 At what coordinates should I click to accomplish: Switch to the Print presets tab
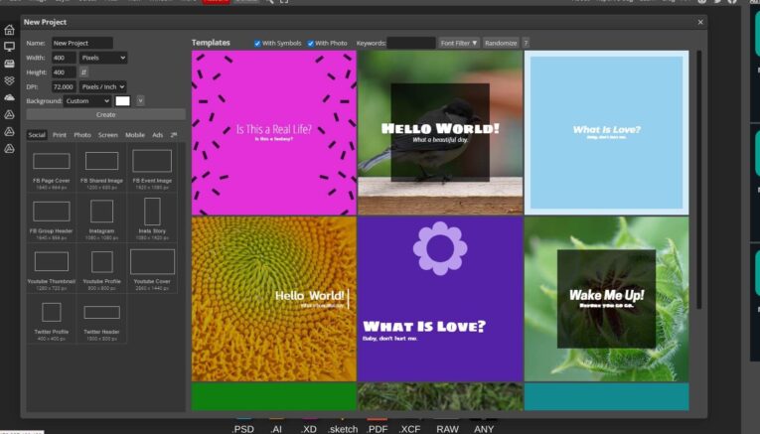coord(60,135)
